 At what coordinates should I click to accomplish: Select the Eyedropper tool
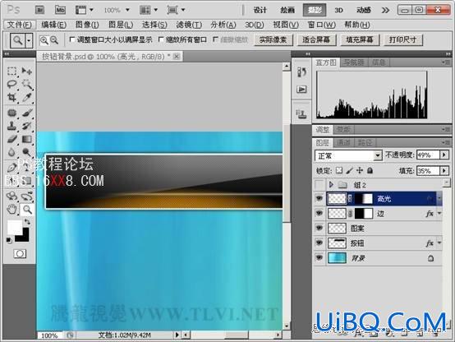27,97
